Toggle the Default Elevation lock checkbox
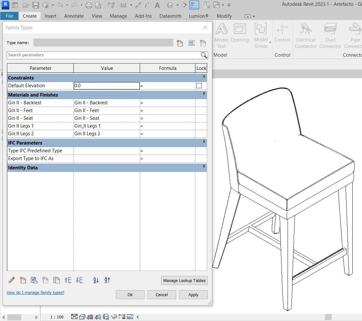This screenshot has width=362, height=321. point(199,86)
